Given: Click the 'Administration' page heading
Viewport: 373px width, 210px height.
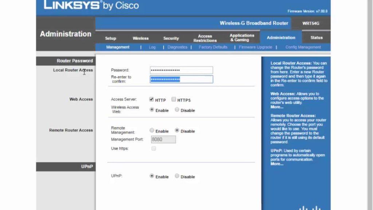Looking at the screenshot, I should pyautogui.click(x=66, y=34).
